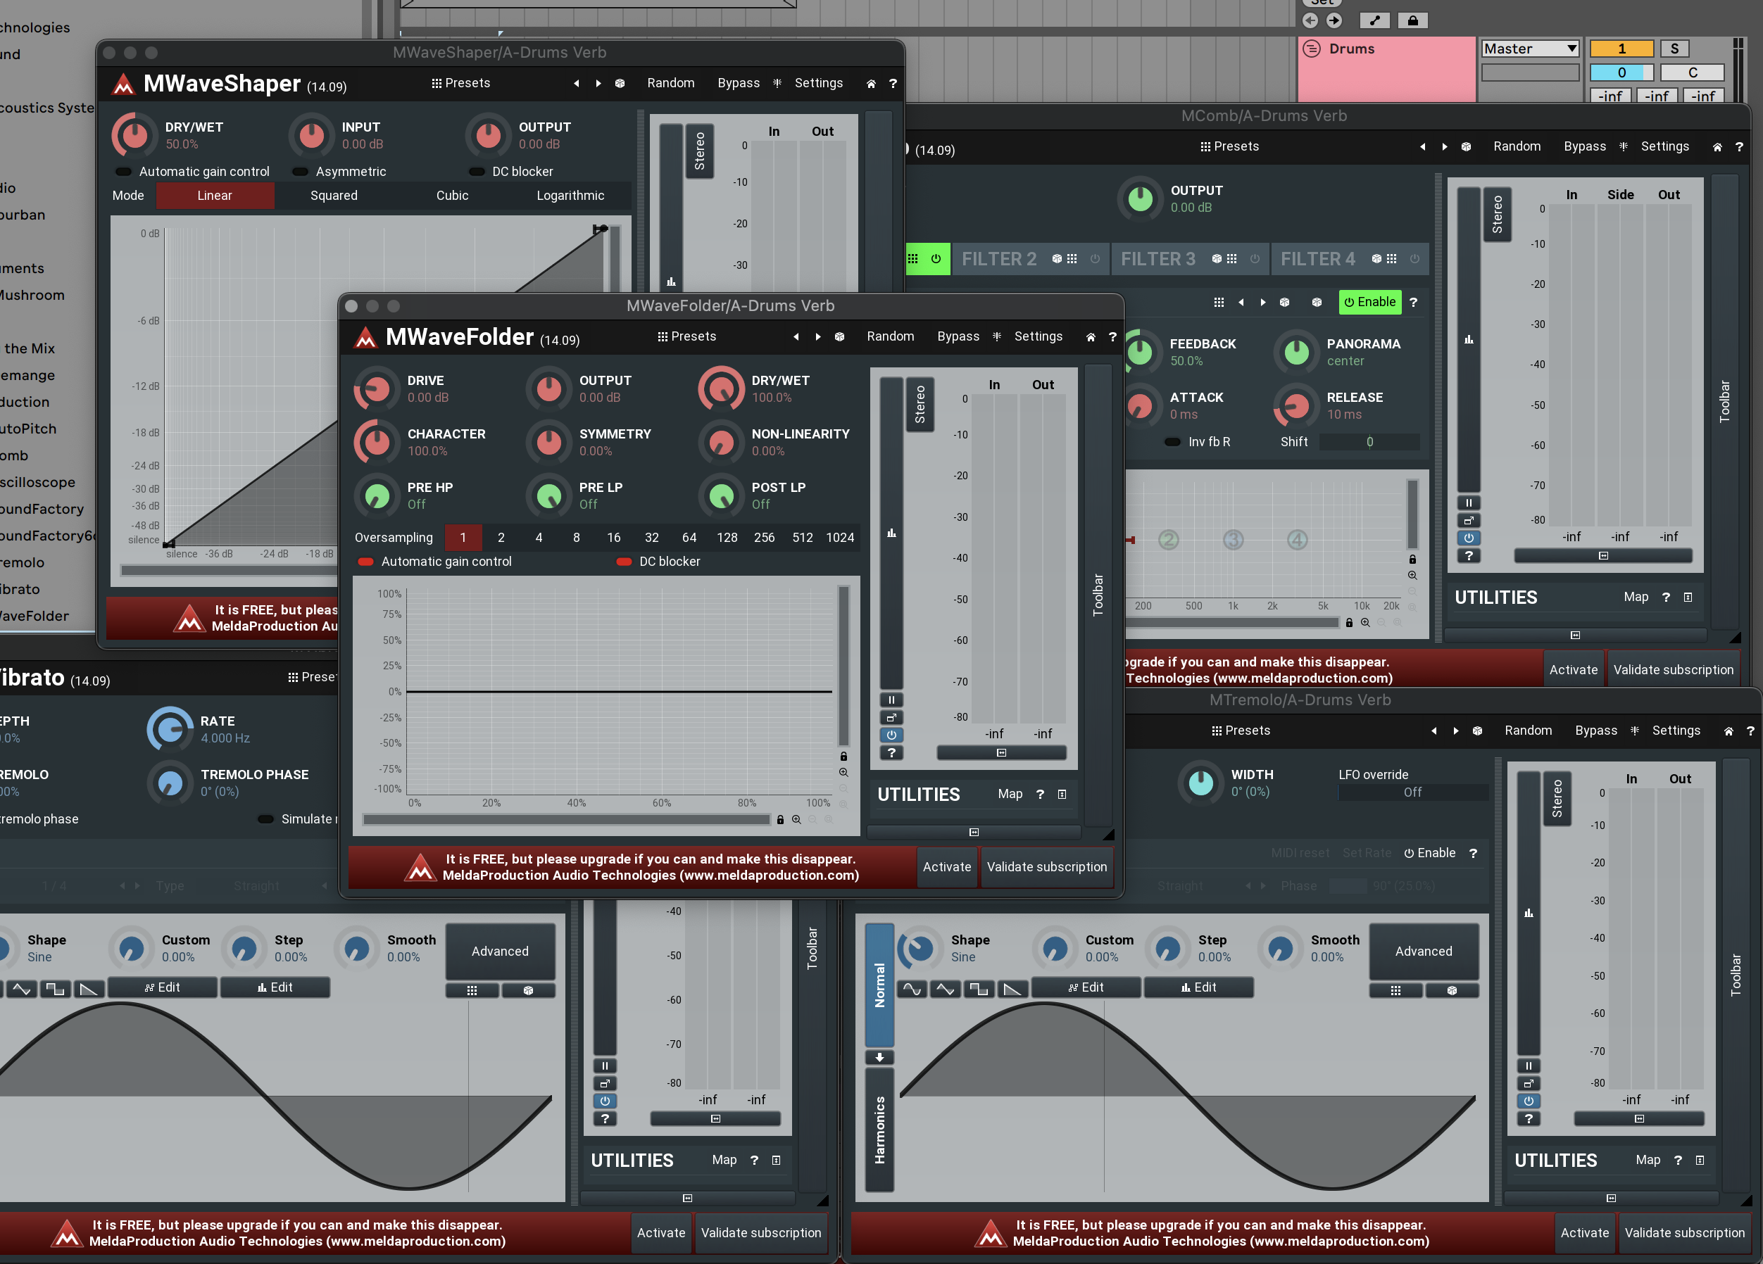This screenshot has width=1763, height=1264.
Task: Click the Enable button in the MComb filter
Action: coord(1369,302)
